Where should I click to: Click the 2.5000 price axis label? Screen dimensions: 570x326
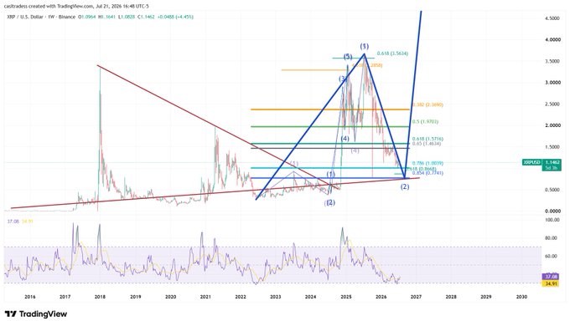click(x=552, y=104)
